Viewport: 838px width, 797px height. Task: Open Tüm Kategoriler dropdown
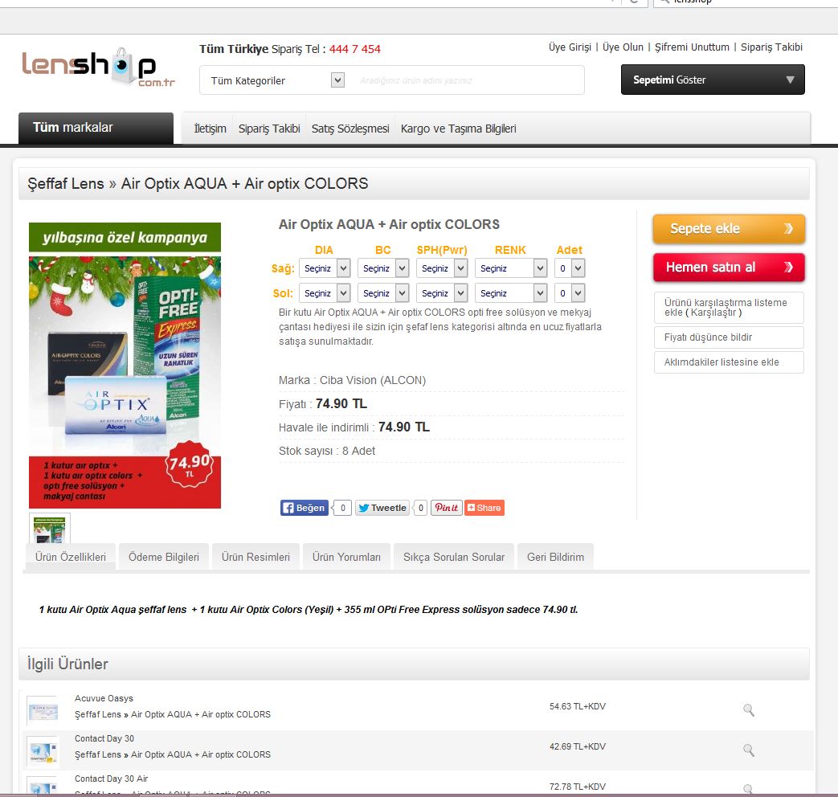tap(277, 80)
